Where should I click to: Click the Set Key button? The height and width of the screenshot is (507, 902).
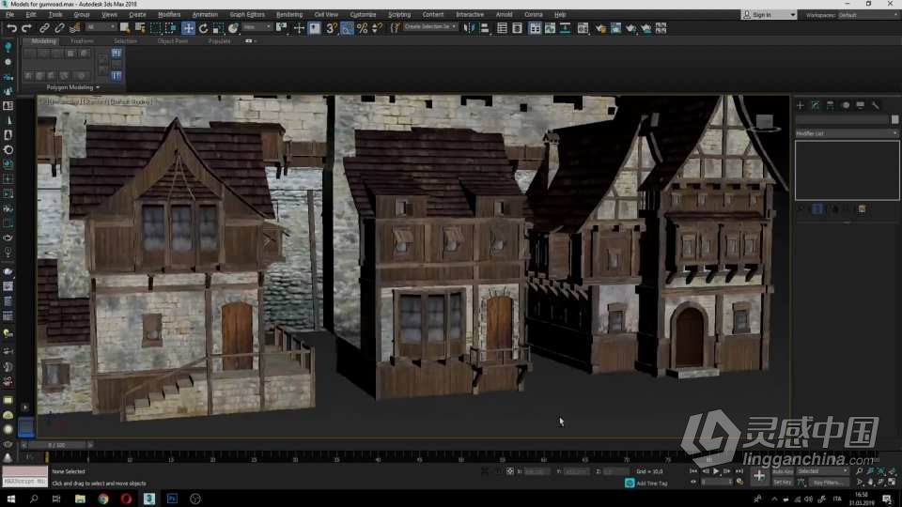(783, 483)
